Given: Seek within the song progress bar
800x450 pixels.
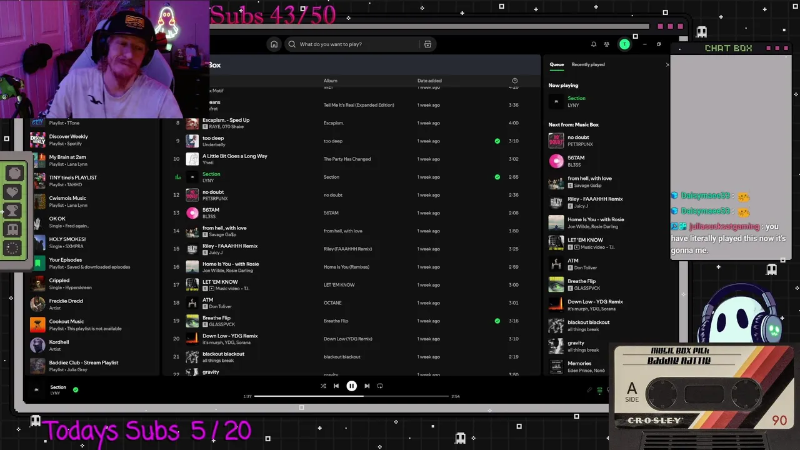Looking at the screenshot, I should point(351,396).
